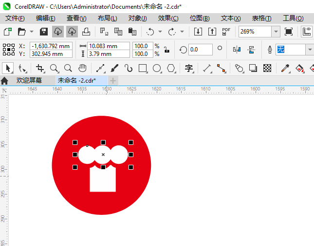Select the Rectangle tool
Screen dimensions: 314x246
(x=143, y=69)
